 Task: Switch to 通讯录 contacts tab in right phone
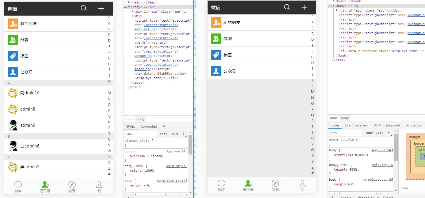(x=248, y=186)
